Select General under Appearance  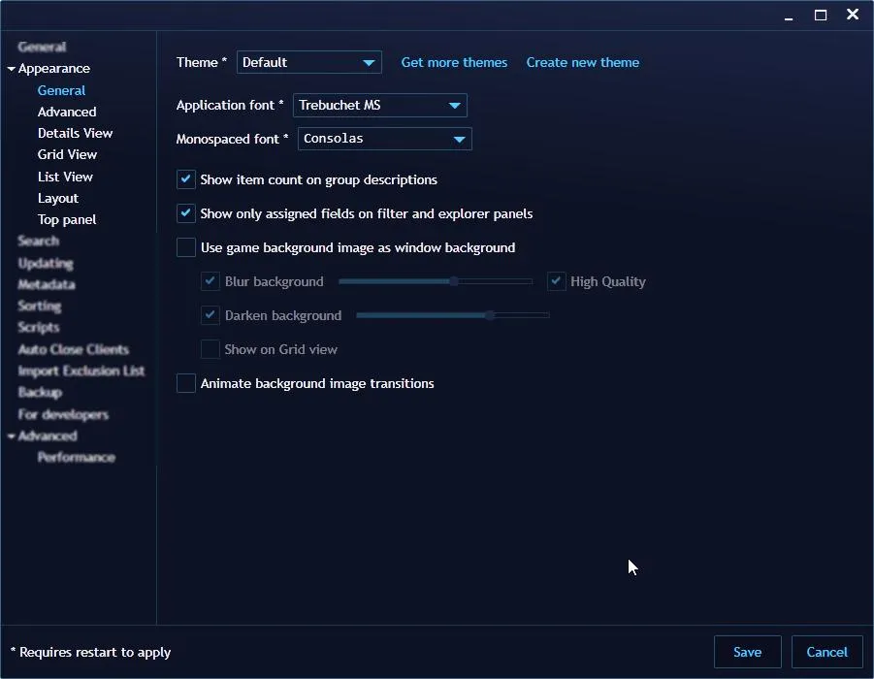[61, 90]
